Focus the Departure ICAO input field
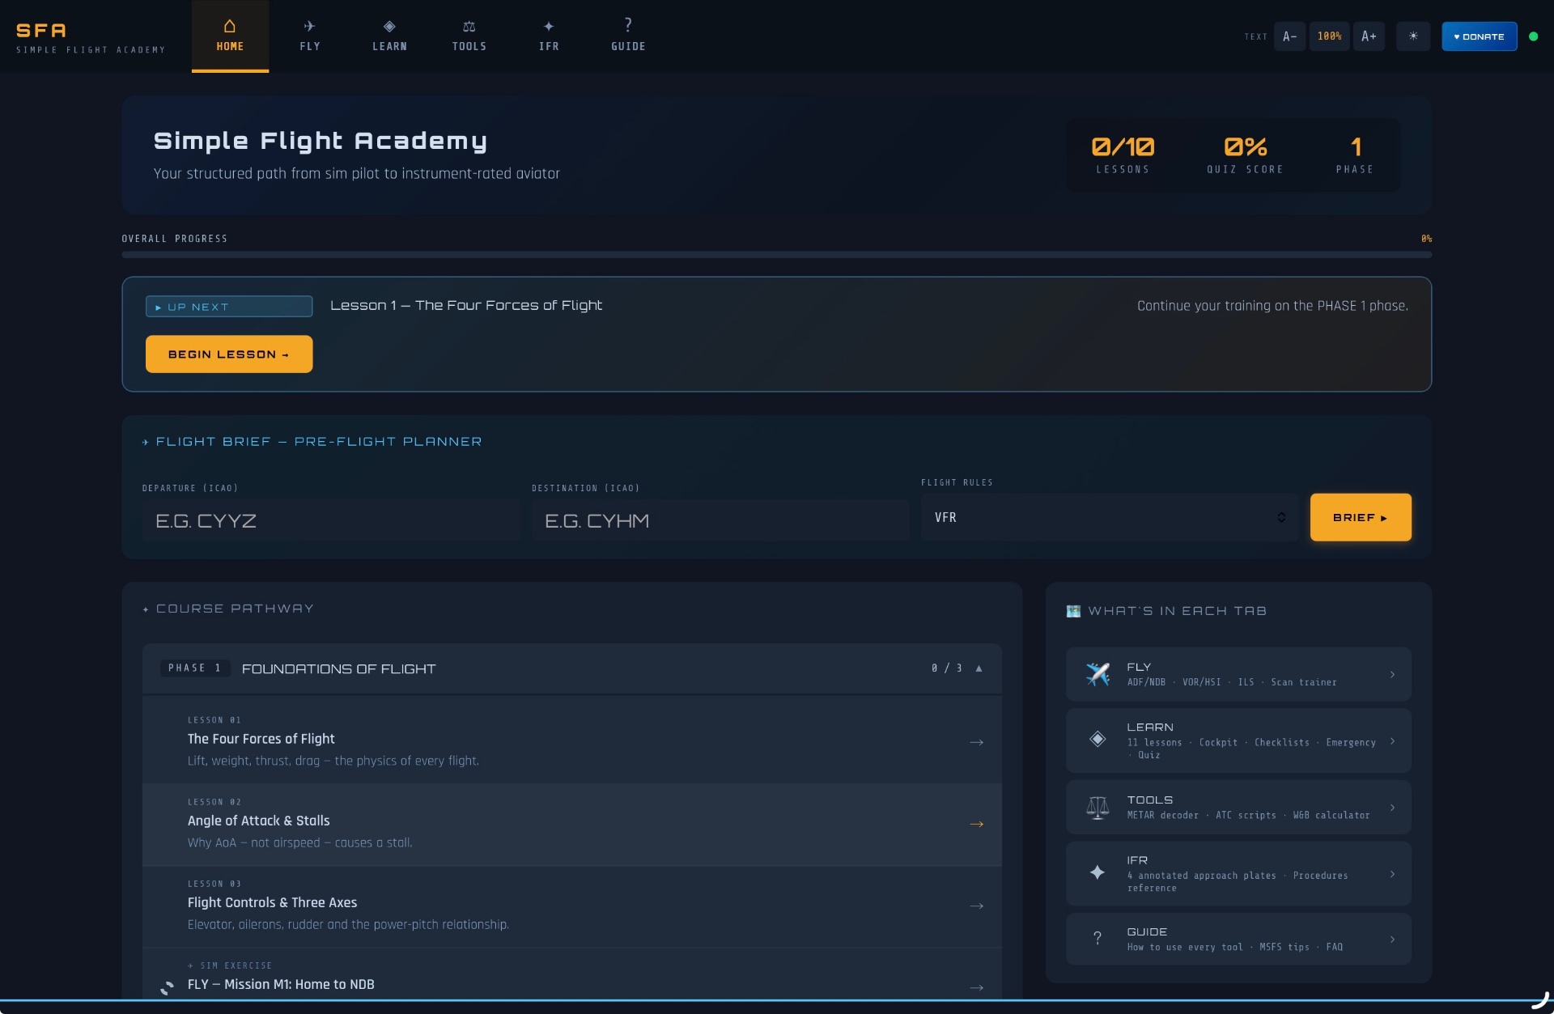This screenshot has height=1014, width=1554. tap(331, 520)
